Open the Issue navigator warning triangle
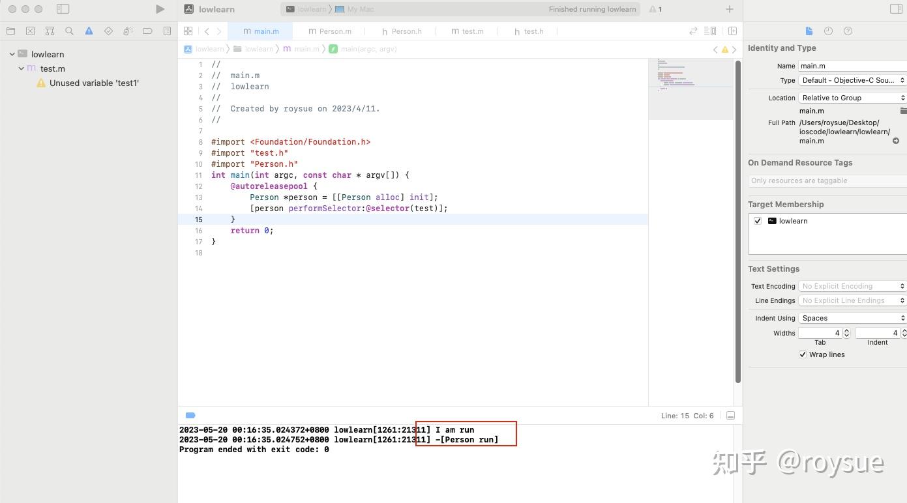Viewport: 907px width, 503px height. tap(89, 31)
